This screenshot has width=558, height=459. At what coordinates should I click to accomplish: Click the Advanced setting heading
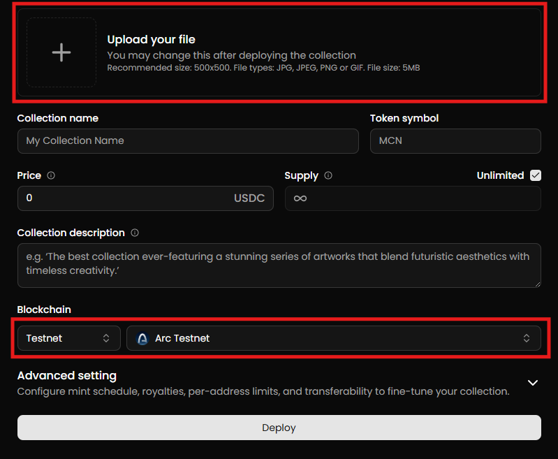click(x=67, y=376)
